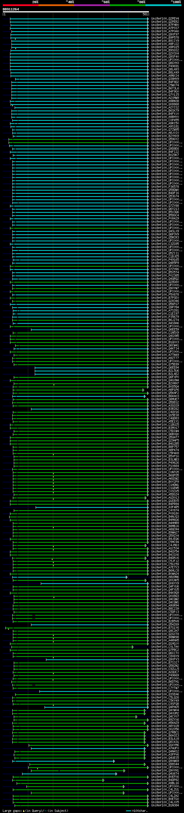Select hit UniRef100_Q4GXN5

tap(165, 336)
